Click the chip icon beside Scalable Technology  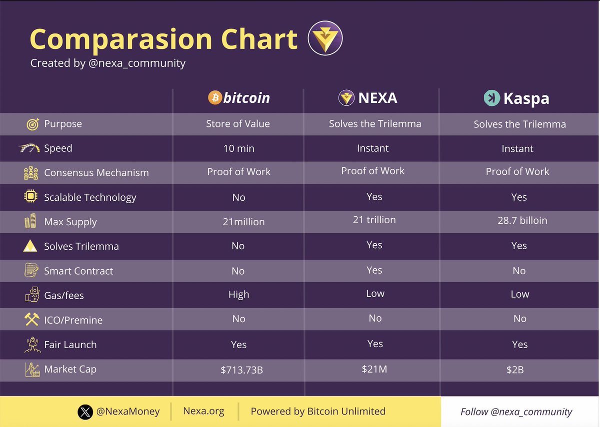tap(31, 197)
